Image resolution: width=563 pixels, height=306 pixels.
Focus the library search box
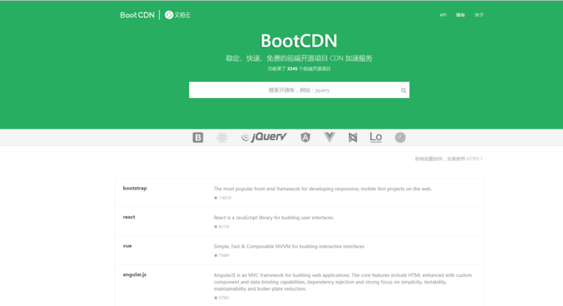point(299,90)
